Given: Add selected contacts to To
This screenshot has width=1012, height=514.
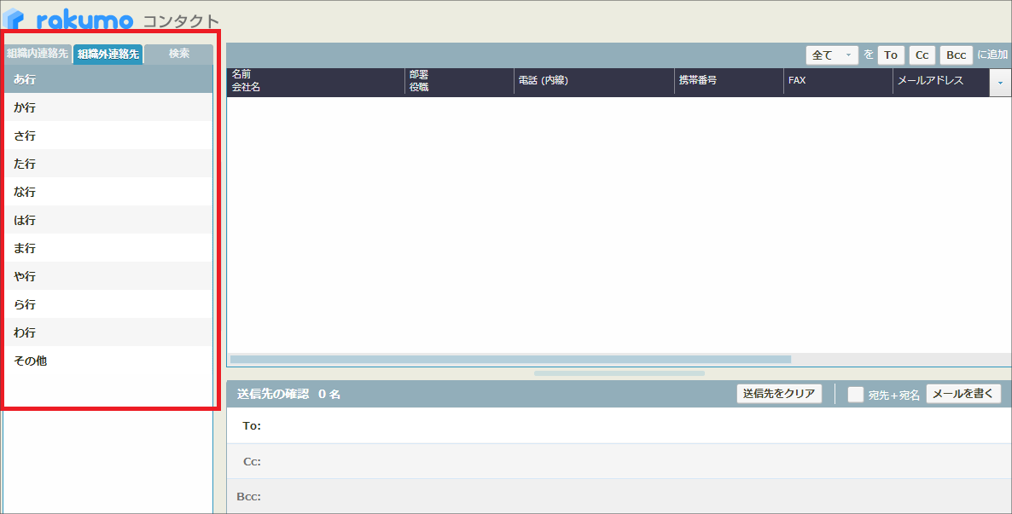Looking at the screenshot, I should click(x=891, y=55).
